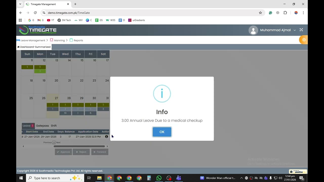Open the Chrome apps grid in bookmarks bar
324x182 pixels.
(20, 20)
